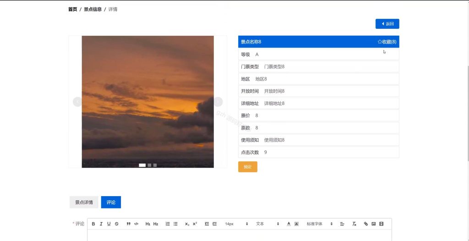Open the 标准字体 font family dropdown

[x=319, y=224]
